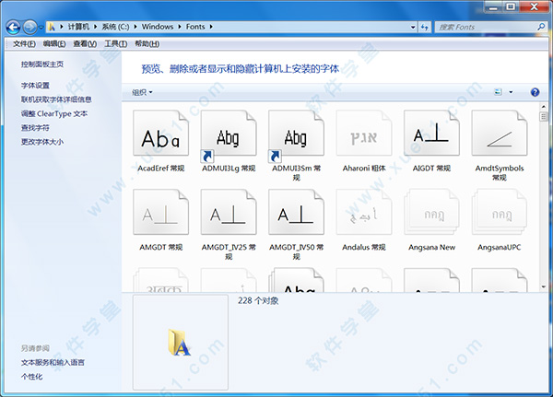553x397 pixels.
Task: Click the Fonts breadcrumb segment
Action: 195,27
